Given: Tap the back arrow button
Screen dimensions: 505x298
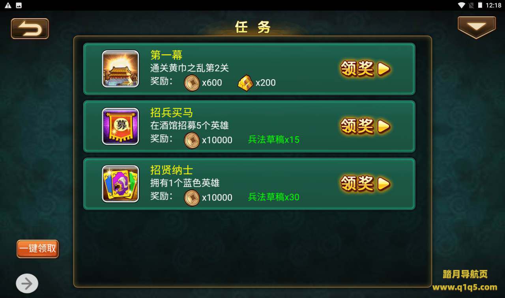Looking at the screenshot, I should (x=30, y=29).
